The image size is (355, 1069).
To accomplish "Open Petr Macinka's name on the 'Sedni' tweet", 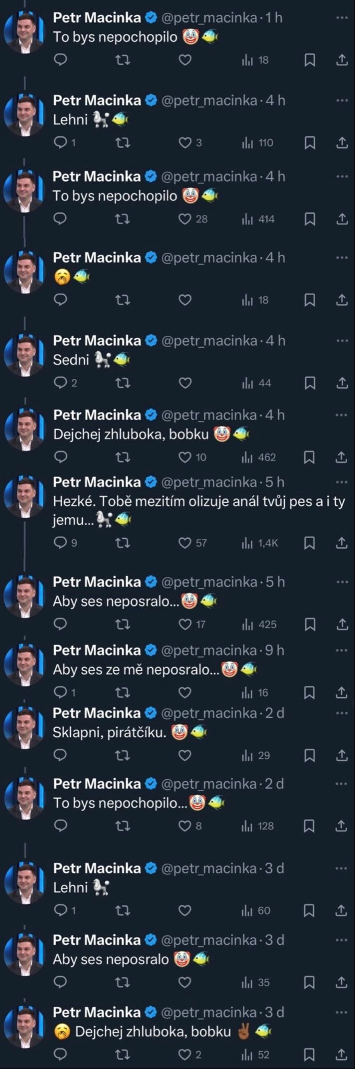I will tap(97, 341).
